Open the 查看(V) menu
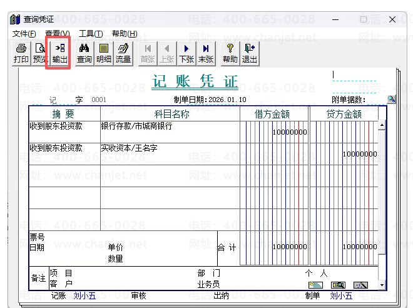Screen dimensions: 413x308 (58, 34)
